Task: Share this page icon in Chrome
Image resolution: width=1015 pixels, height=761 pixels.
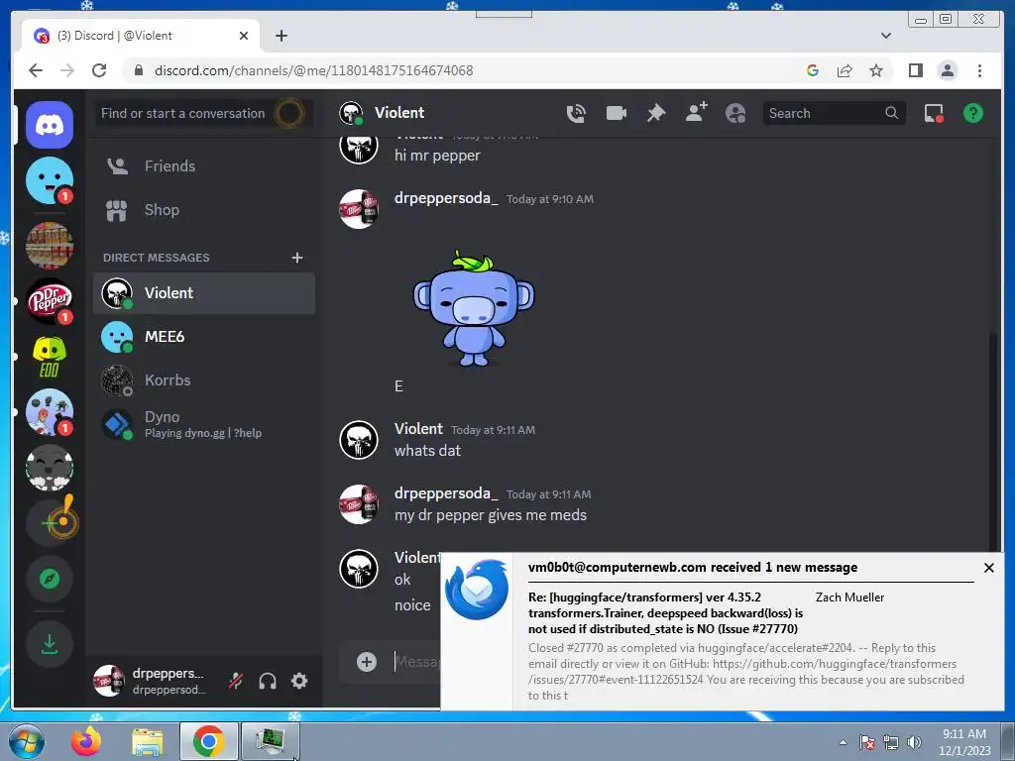Action: 845,70
